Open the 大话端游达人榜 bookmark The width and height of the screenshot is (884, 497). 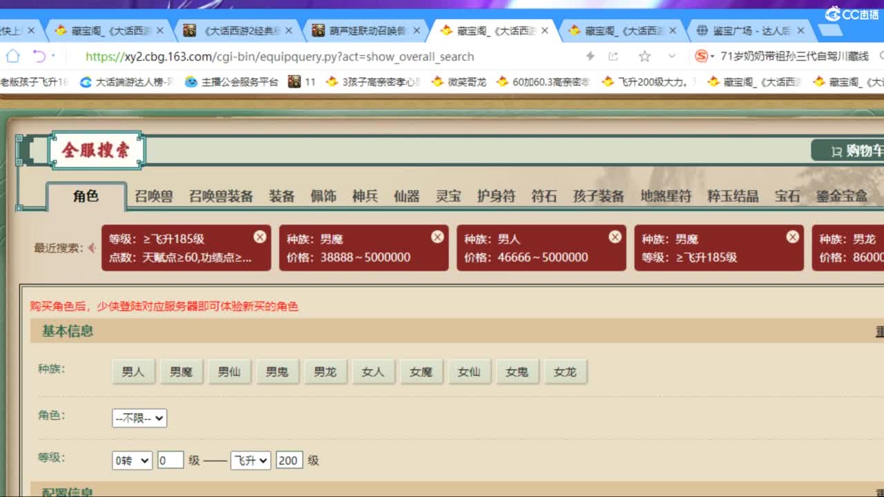coord(126,81)
